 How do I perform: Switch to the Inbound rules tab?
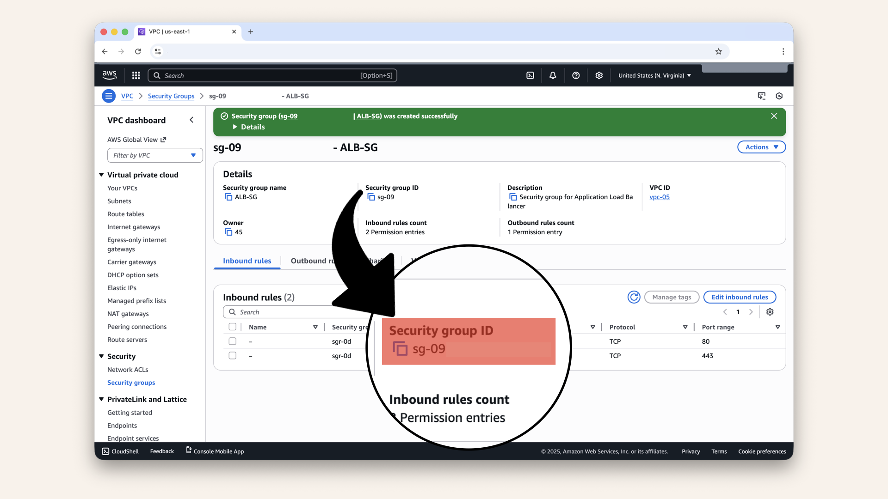point(247,261)
